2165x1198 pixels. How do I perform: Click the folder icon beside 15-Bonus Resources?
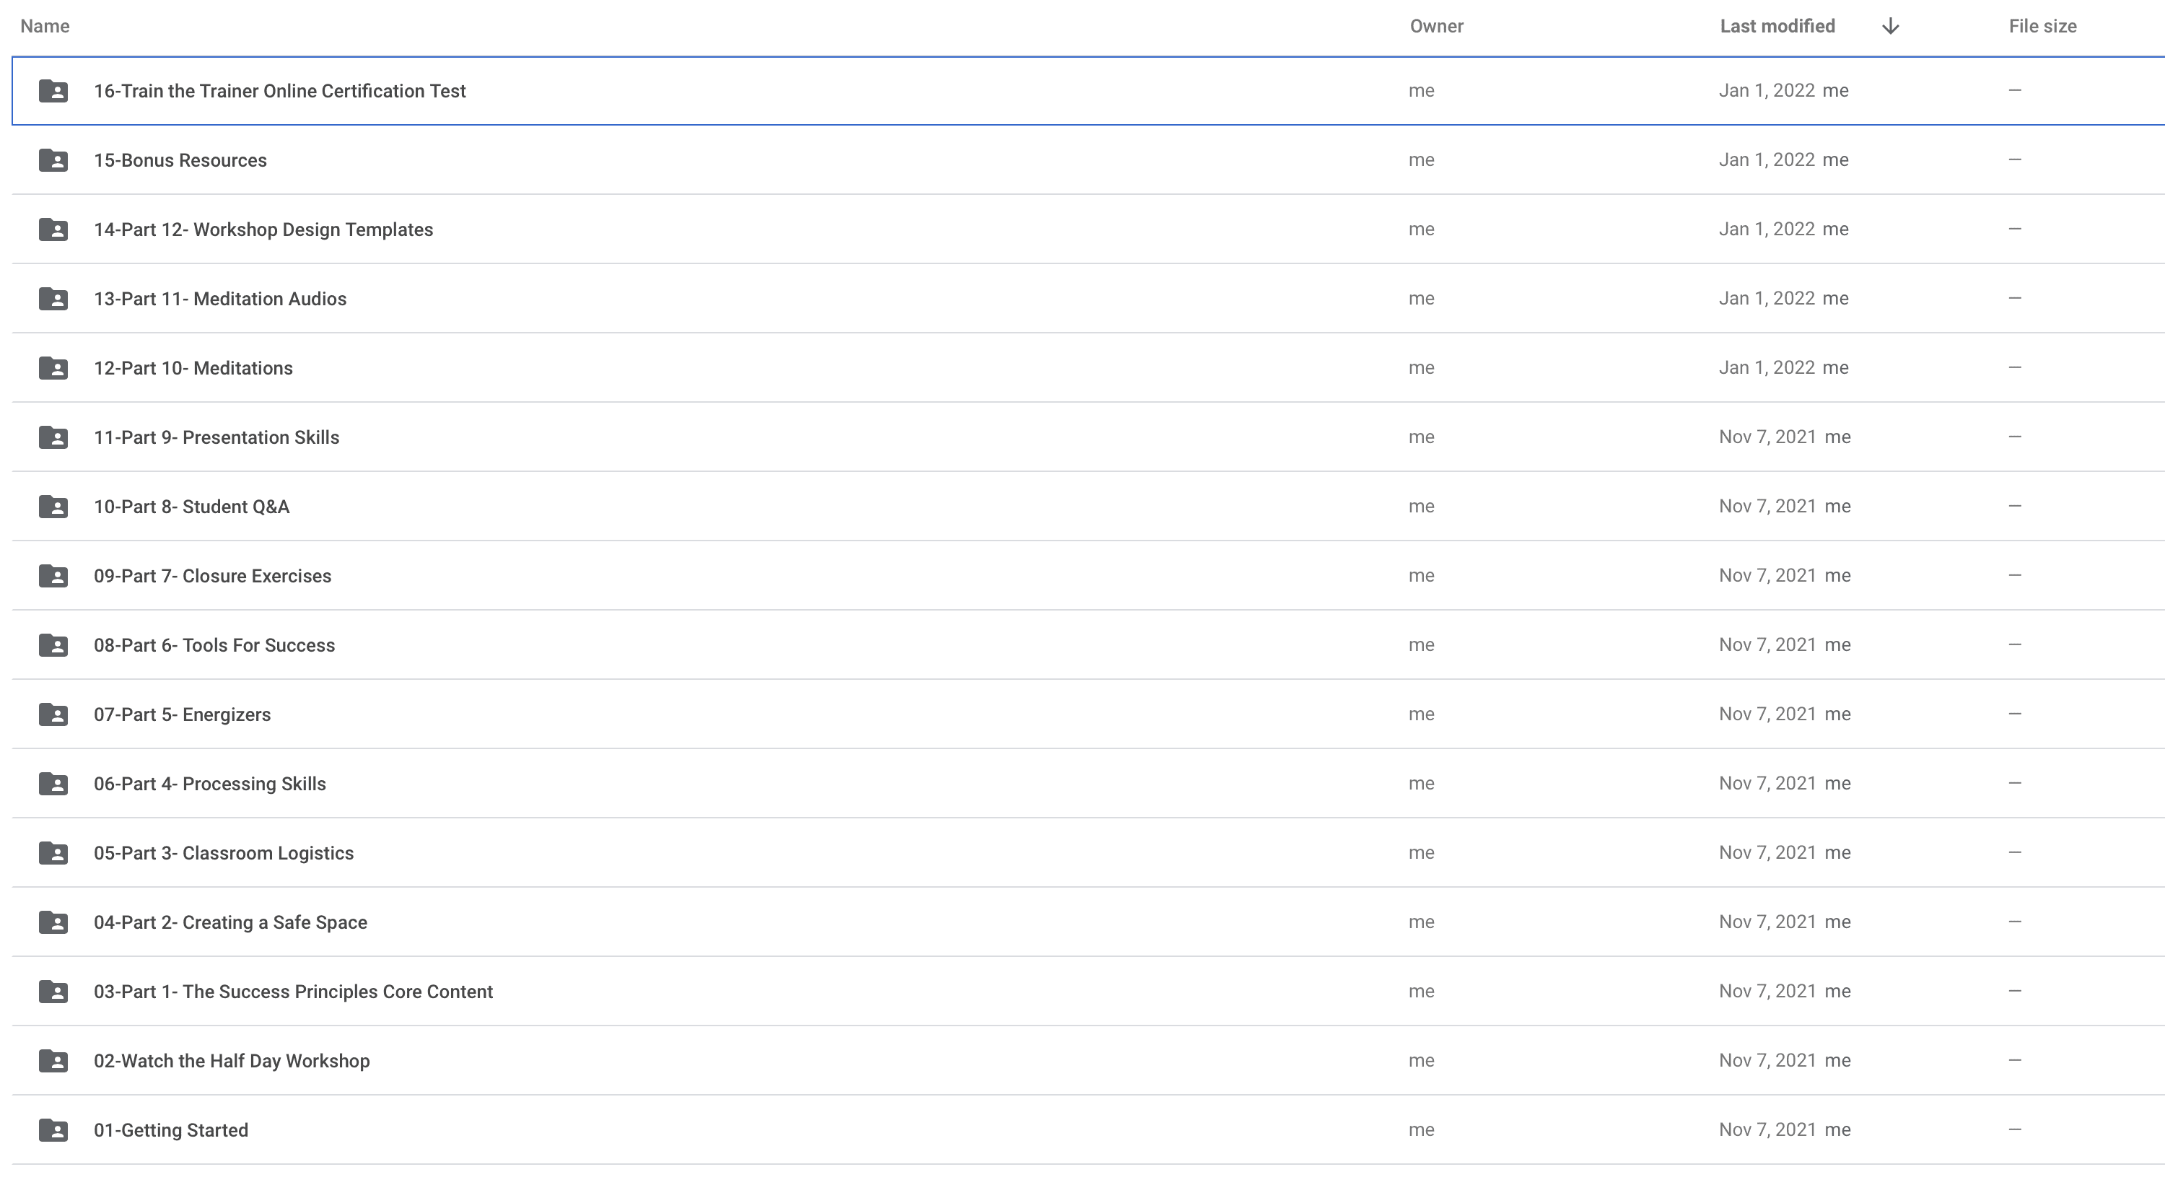(53, 159)
